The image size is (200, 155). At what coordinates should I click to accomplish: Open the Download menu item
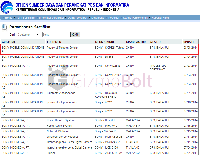pos(98,18)
